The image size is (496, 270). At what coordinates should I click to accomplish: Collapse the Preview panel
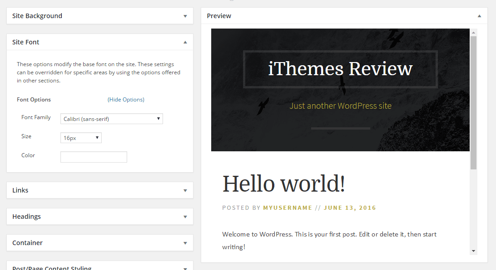(479, 16)
